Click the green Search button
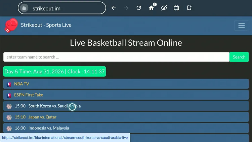The width and height of the screenshot is (252, 142). [239, 57]
